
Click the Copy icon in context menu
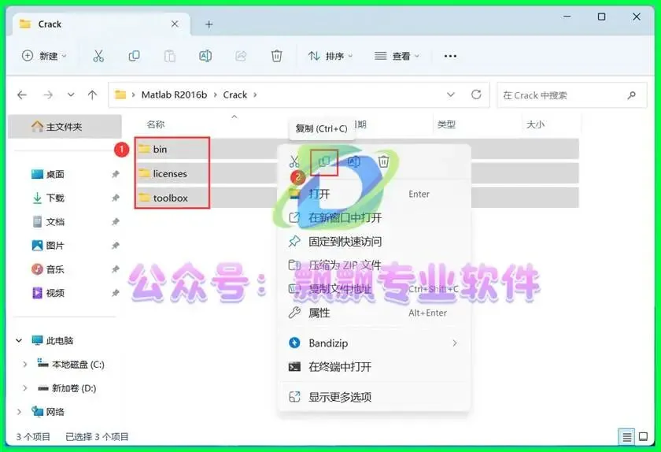[x=324, y=161]
